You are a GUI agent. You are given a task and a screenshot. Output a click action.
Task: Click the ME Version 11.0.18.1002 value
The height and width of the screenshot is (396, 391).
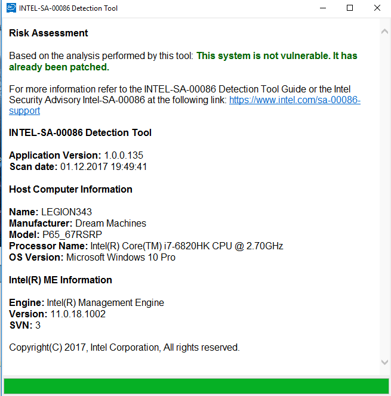[x=78, y=314]
